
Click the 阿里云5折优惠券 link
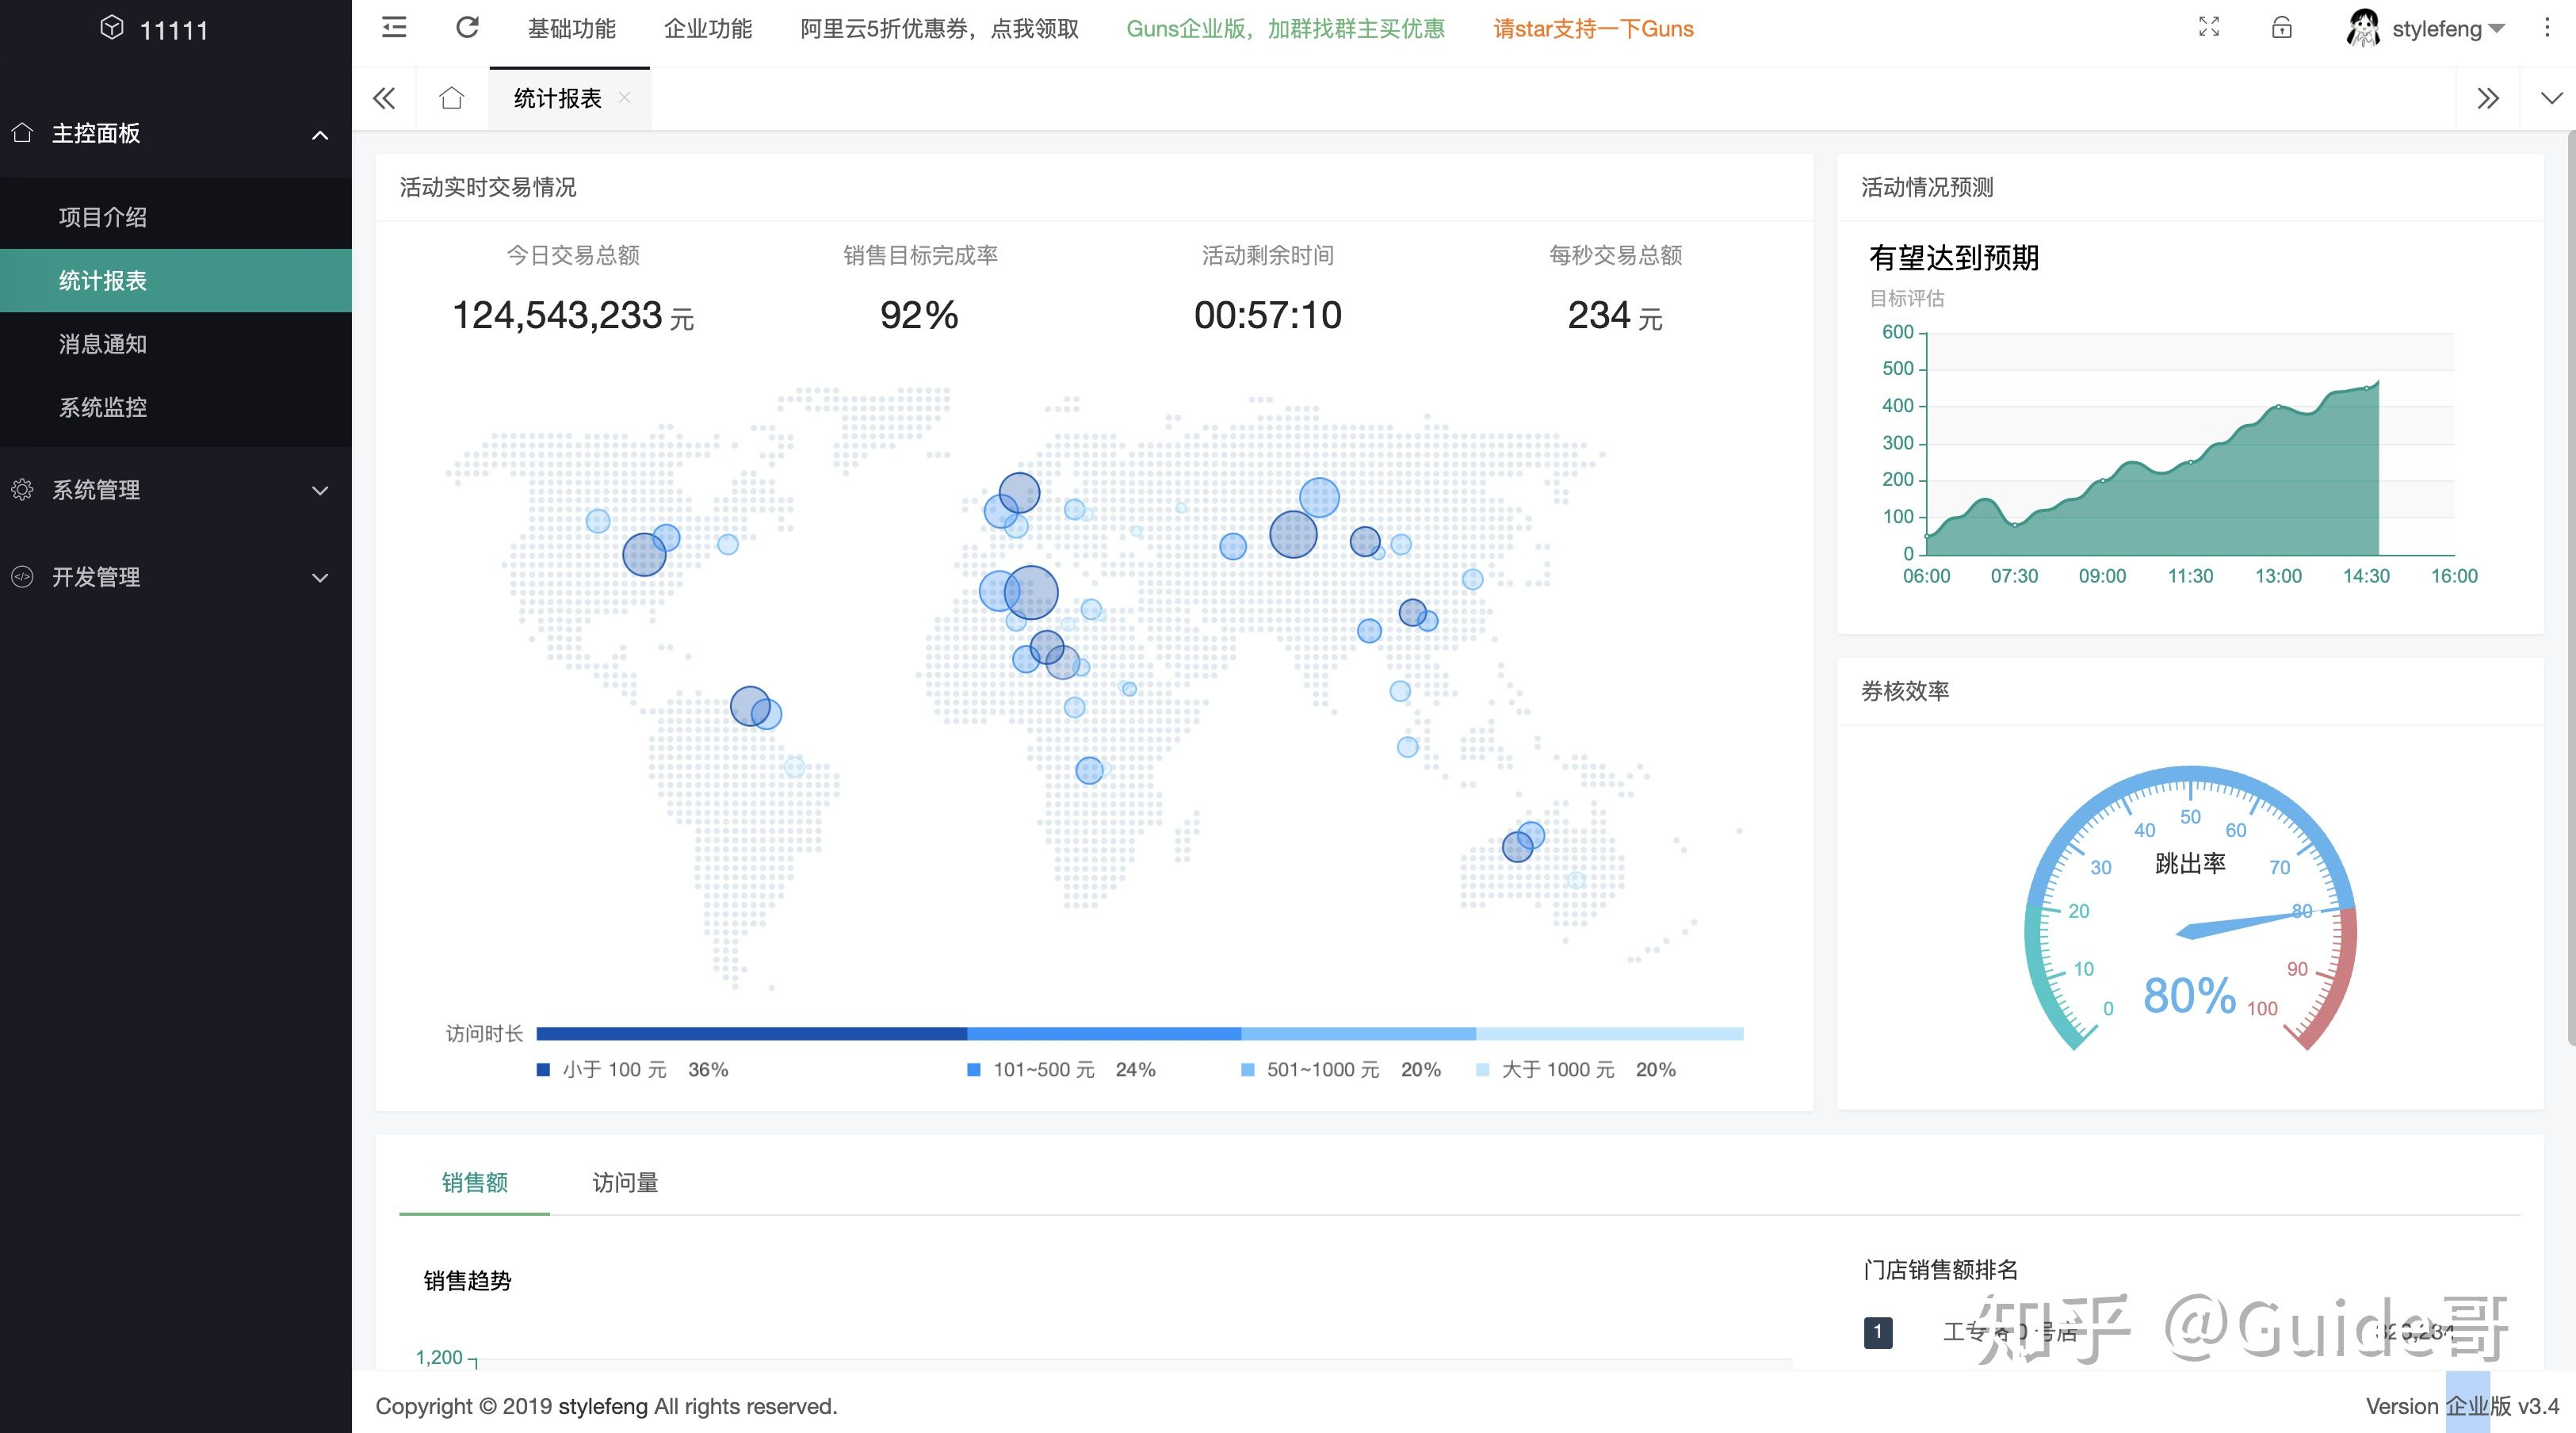[x=939, y=29]
